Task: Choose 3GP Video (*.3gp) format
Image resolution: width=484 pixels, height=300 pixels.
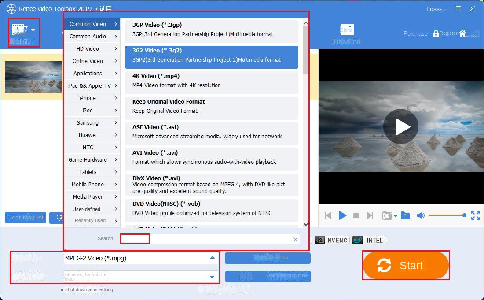Action: point(212,32)
